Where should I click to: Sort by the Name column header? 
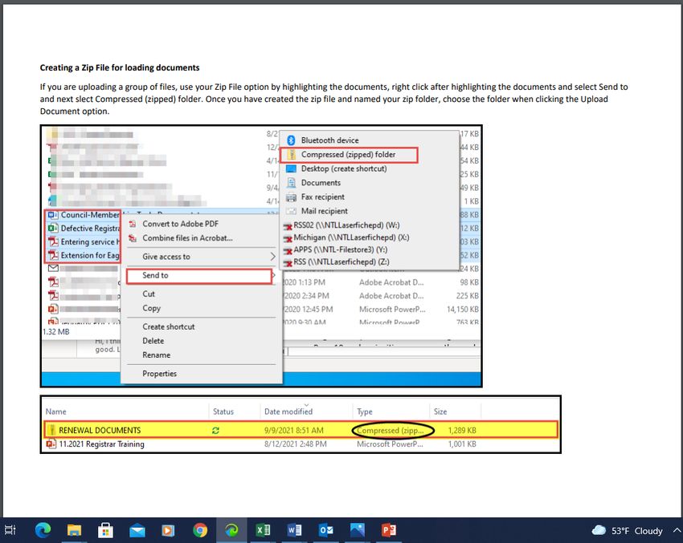coord(55,411)
